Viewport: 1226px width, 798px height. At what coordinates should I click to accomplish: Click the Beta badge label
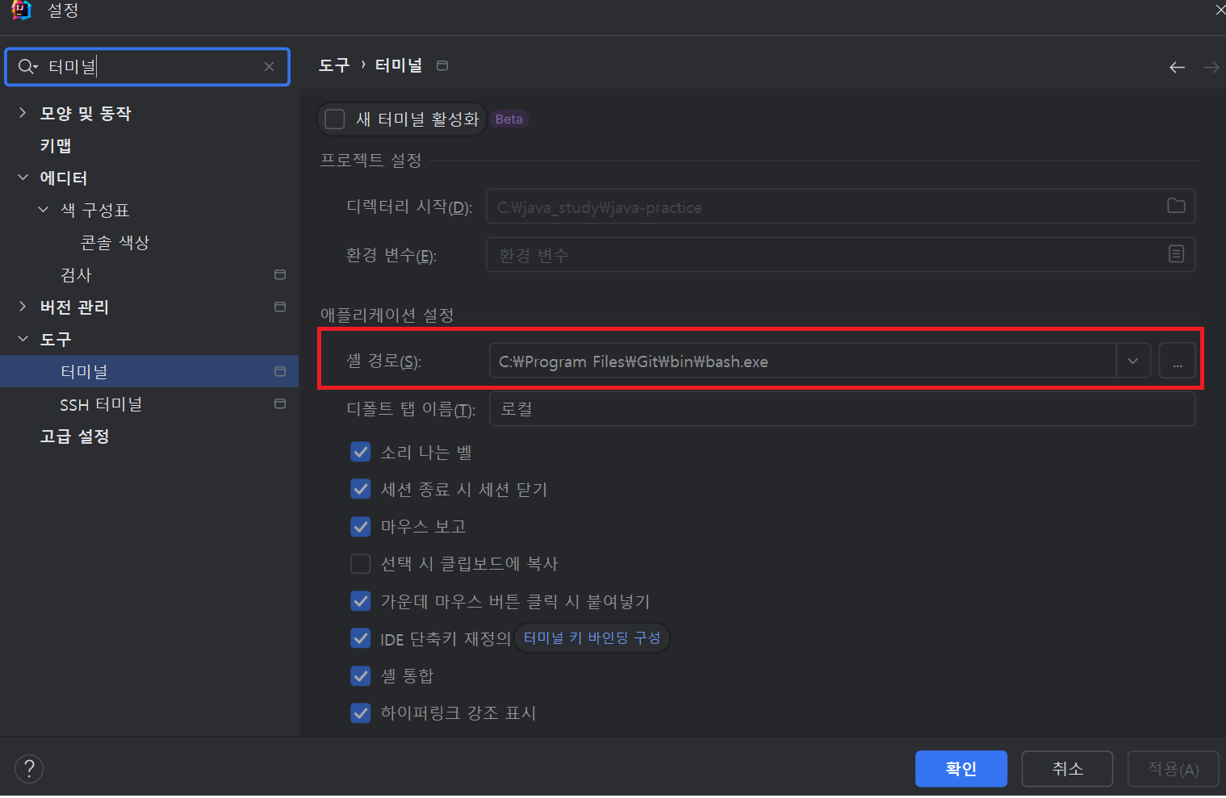[x=508, y=119]
